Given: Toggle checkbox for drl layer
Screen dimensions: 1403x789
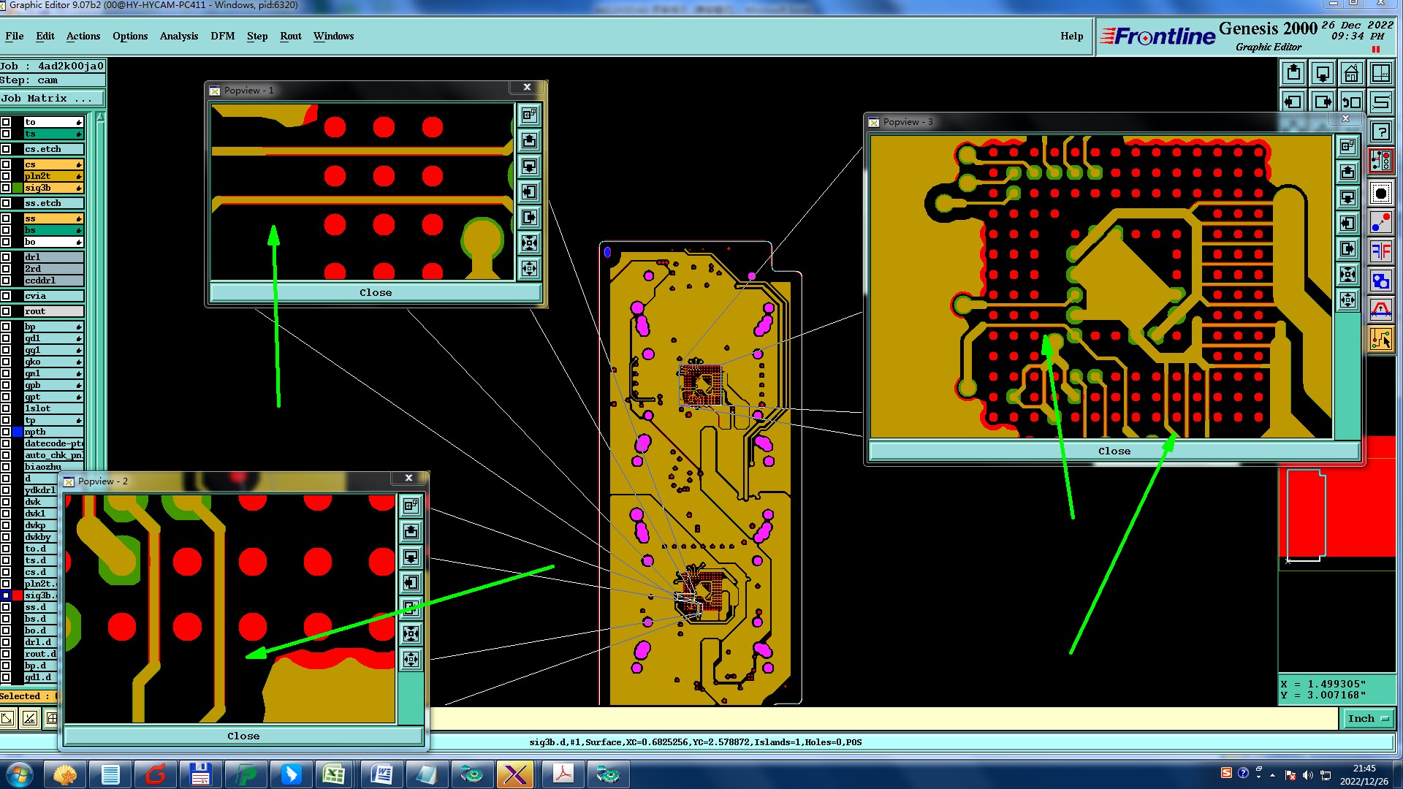Looking at the screenshot, I should (6, 257).
